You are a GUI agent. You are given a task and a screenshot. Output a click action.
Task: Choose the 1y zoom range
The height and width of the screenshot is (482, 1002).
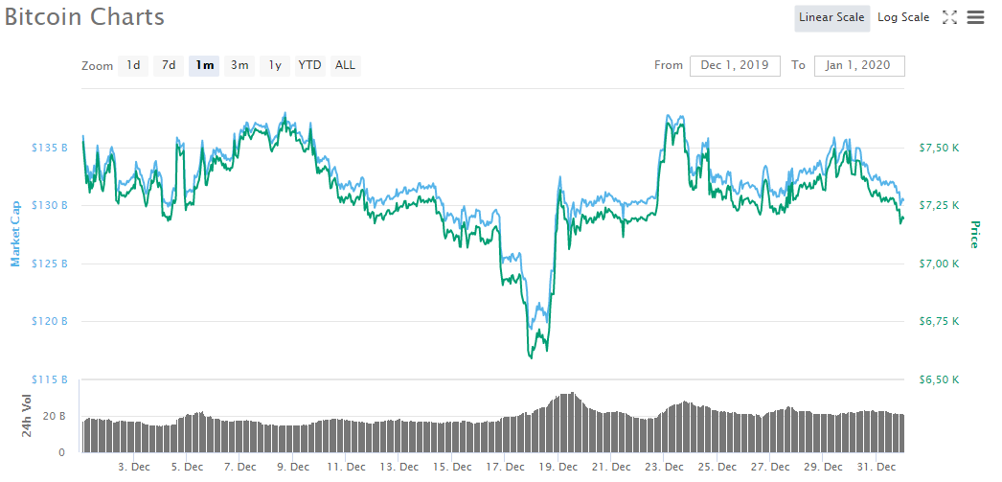[275, 65]
